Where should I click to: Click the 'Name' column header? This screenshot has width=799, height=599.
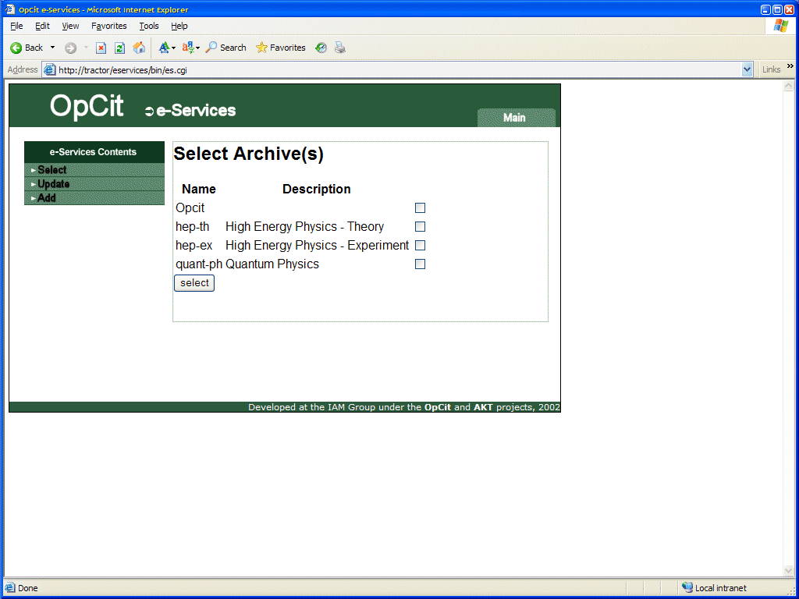199,189
